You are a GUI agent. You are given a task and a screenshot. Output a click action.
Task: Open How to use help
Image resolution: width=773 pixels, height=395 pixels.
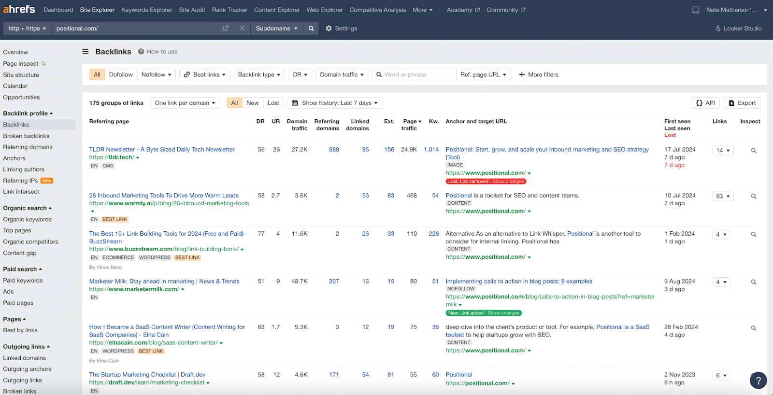coord(158,52)
